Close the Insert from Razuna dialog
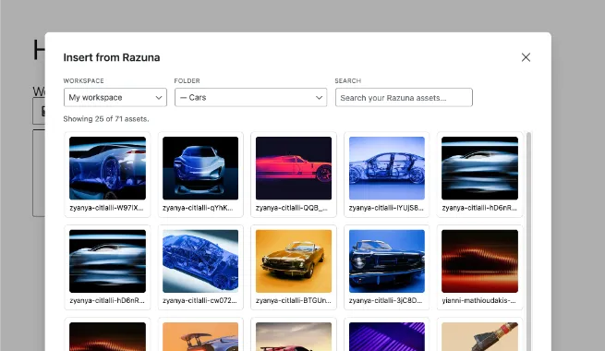The image size is (605, 351). tap(526, 57)
